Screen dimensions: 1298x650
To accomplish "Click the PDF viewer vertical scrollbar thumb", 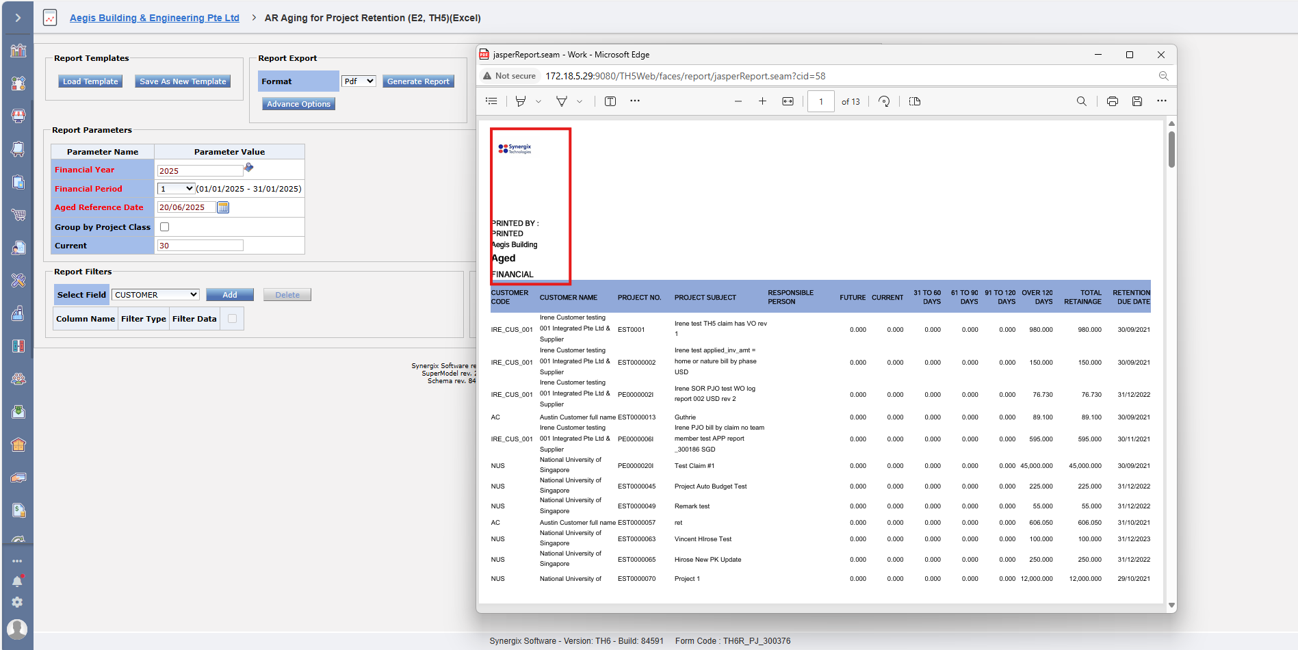I will (1171, 149).
